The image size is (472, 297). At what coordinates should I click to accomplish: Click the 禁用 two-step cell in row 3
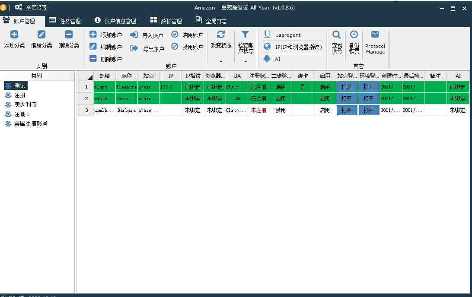[x=281, y=111]
